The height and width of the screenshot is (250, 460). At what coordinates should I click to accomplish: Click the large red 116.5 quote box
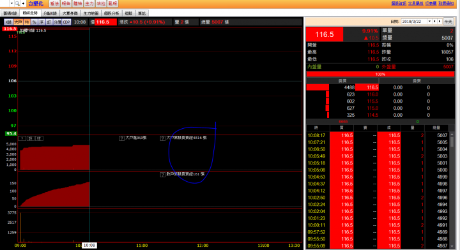click(325, 34)
